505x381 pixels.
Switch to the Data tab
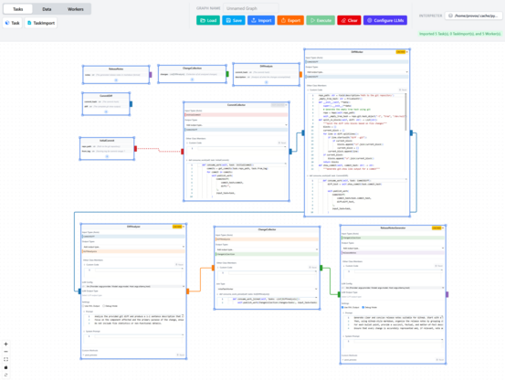(x=47, y=9)
